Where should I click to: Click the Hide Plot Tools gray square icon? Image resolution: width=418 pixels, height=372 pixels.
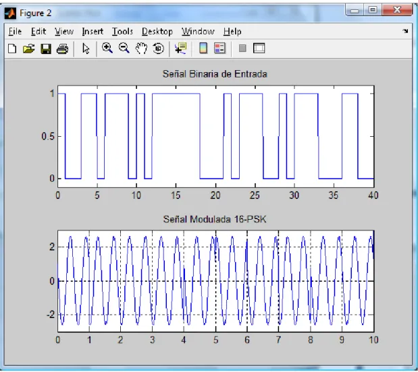point(242,49)
